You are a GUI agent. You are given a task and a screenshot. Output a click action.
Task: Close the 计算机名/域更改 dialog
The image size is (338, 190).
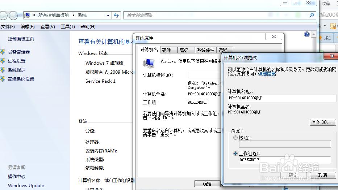pyautogui.click(x=332, y=56)
